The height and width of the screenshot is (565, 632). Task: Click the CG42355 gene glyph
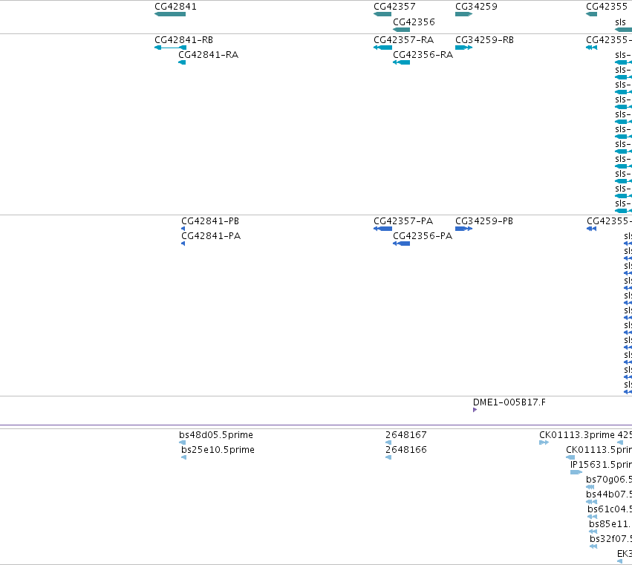(592, 14)
